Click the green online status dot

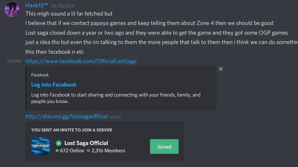[x=57, y=151]
